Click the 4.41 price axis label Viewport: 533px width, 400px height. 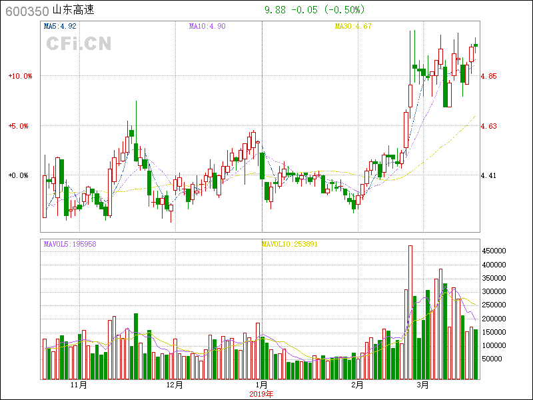pos(488,176)
